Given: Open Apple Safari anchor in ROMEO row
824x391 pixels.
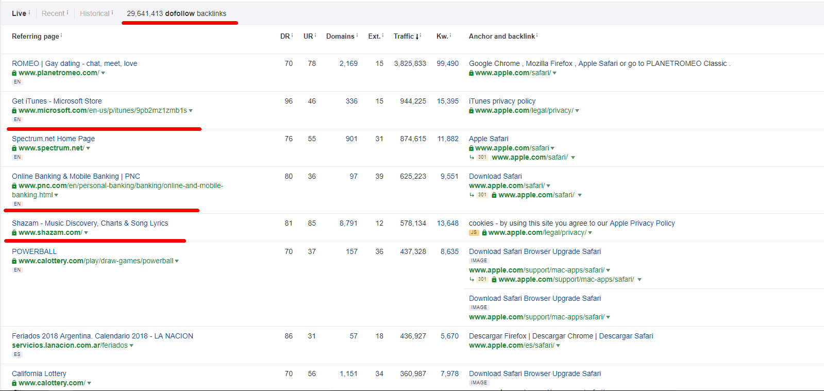Looking at the screenshot, I should pos(598,63).
